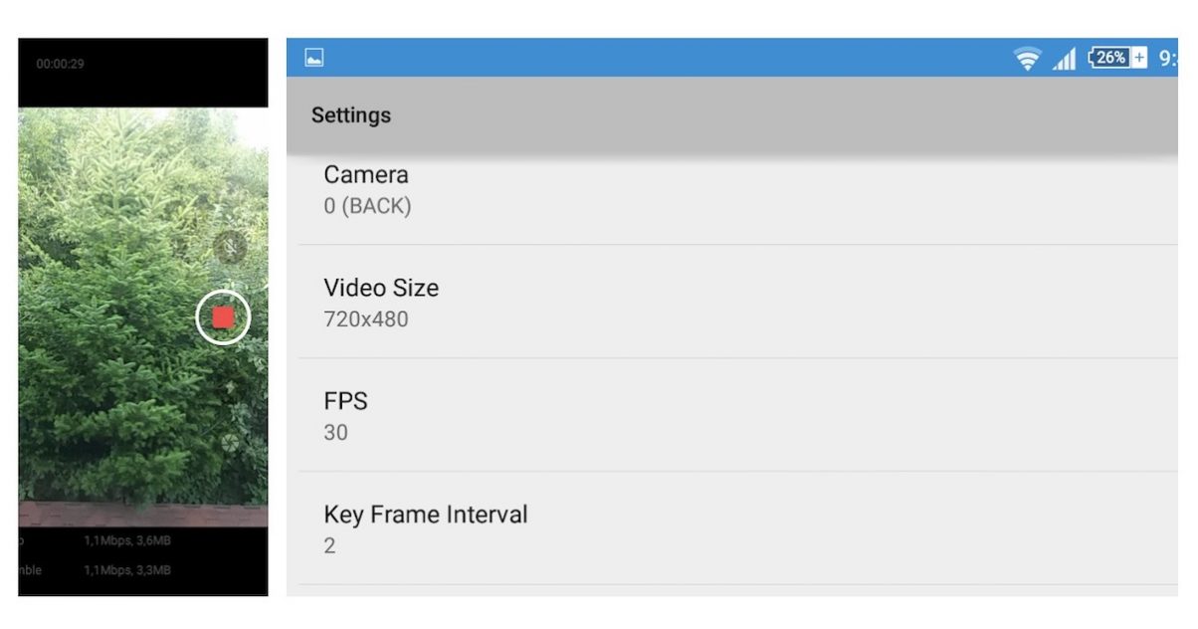Tap the aperture icon below the record button
Viewport: 1198px width, 629px height.
(x=230, y=442)
